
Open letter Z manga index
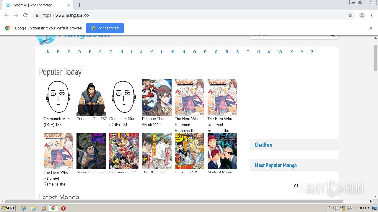312,52
